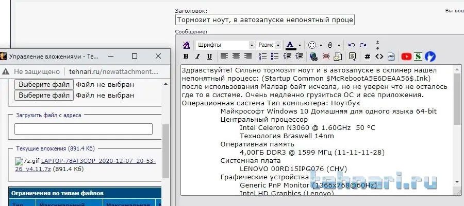Open the Размер font size dropdown
The image size is (464, 206).
coord(269,45)
